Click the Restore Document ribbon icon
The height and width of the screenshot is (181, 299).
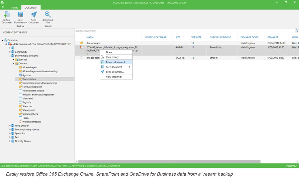7,15
